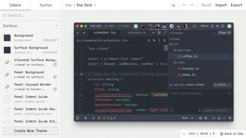Leave the call using the exit icon
This screenshot has height=138, width=246.
pos(195,26)
